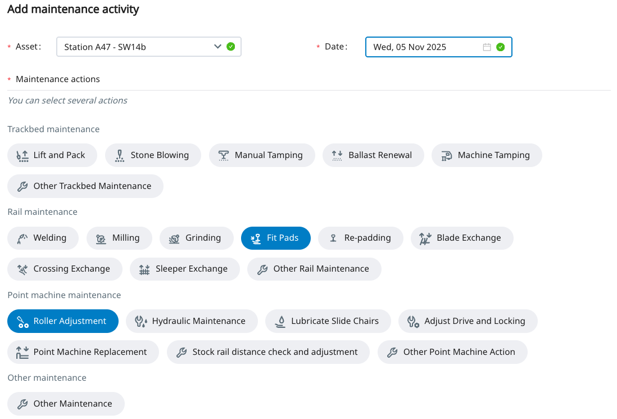Click the Lubricate Slide Chairs icon

(280, 321)
